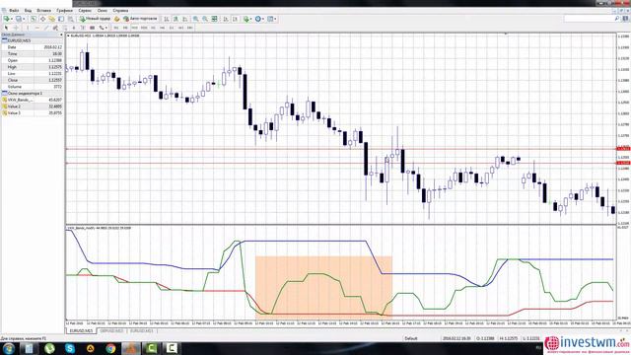Screen dimensions: 631x355
Task: Select the D1 timeframe button
Action: tap(172, 28)
